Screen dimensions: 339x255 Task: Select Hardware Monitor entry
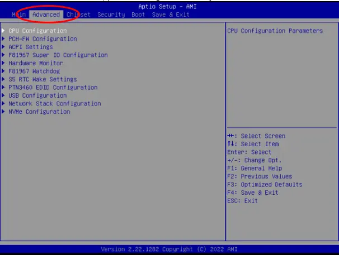click(36, 63)
